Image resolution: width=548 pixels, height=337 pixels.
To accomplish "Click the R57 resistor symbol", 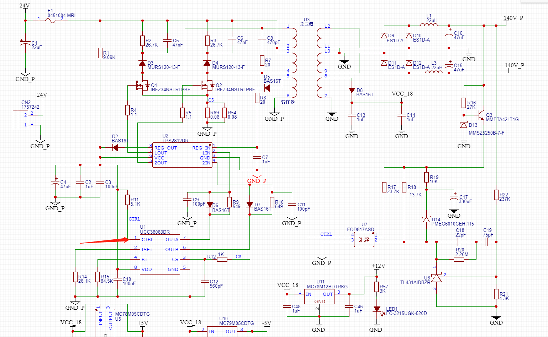I will click(376, 287).
